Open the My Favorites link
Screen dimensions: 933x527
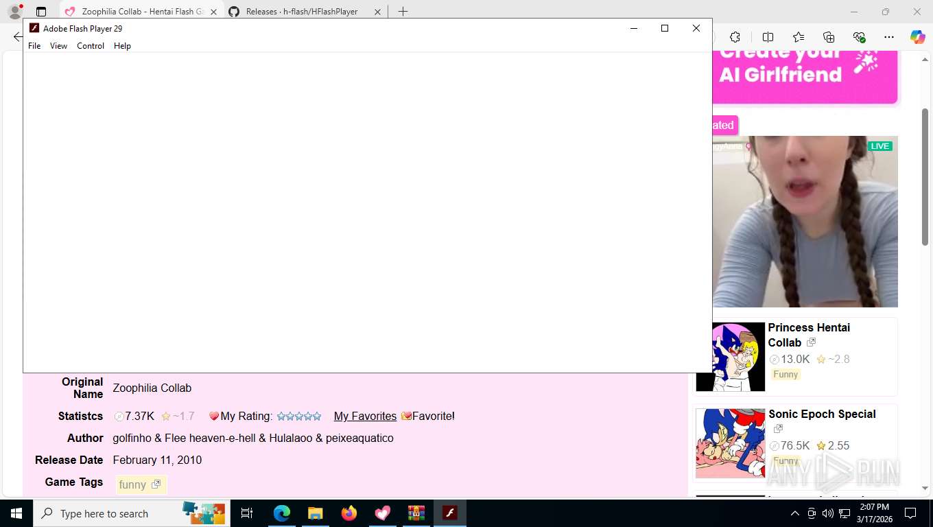365,416
